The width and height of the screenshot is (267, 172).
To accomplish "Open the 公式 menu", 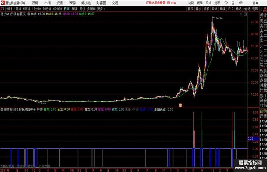I will (208, 3).
